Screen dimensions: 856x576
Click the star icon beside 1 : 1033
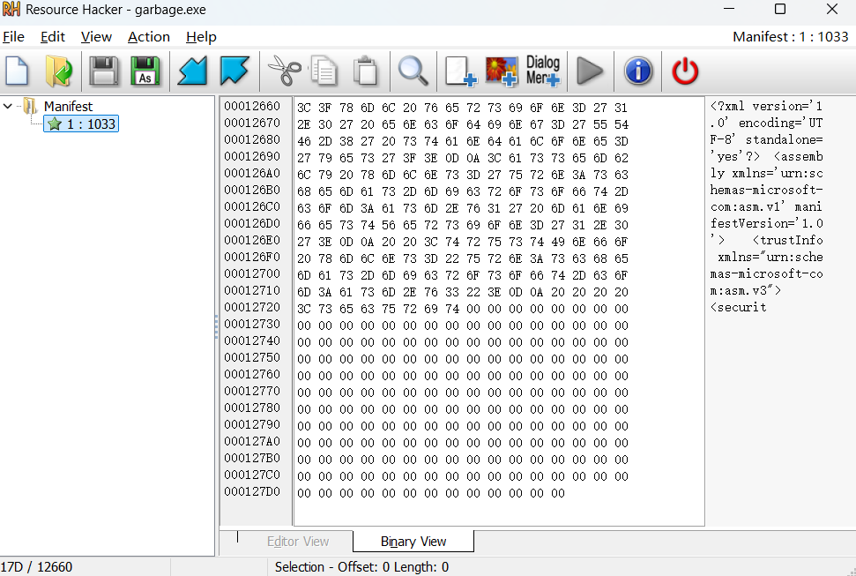coord(55,124)
